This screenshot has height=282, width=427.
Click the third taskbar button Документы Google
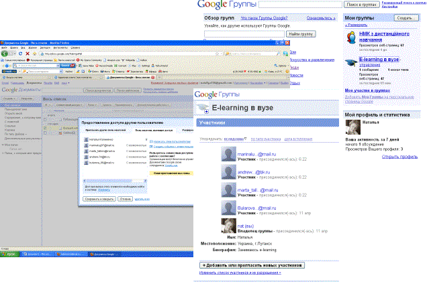(105, 255)
